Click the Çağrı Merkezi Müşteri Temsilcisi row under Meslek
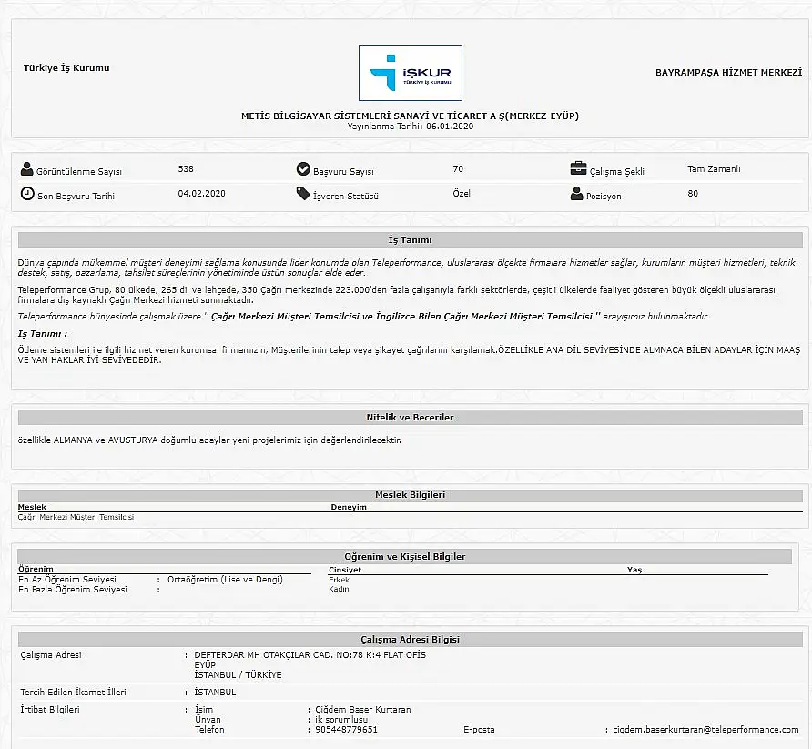The height and width of the screenshot is (749, 812). point(76,517)
